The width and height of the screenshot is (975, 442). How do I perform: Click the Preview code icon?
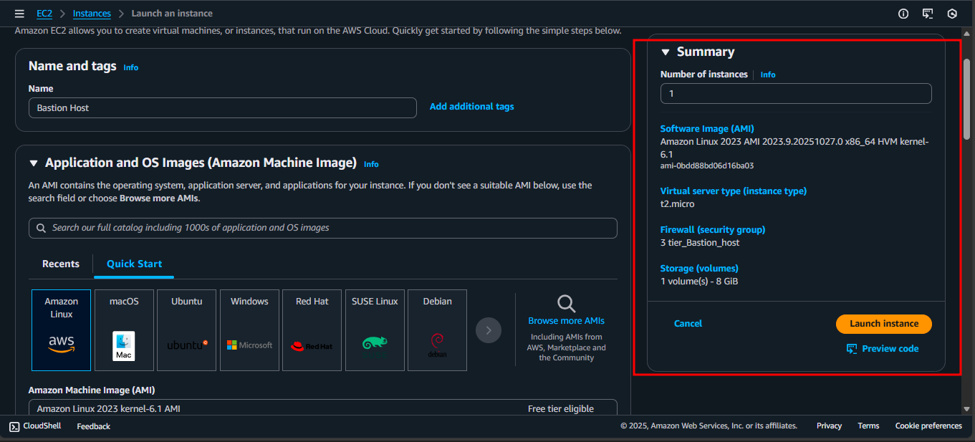coord(852,349)
